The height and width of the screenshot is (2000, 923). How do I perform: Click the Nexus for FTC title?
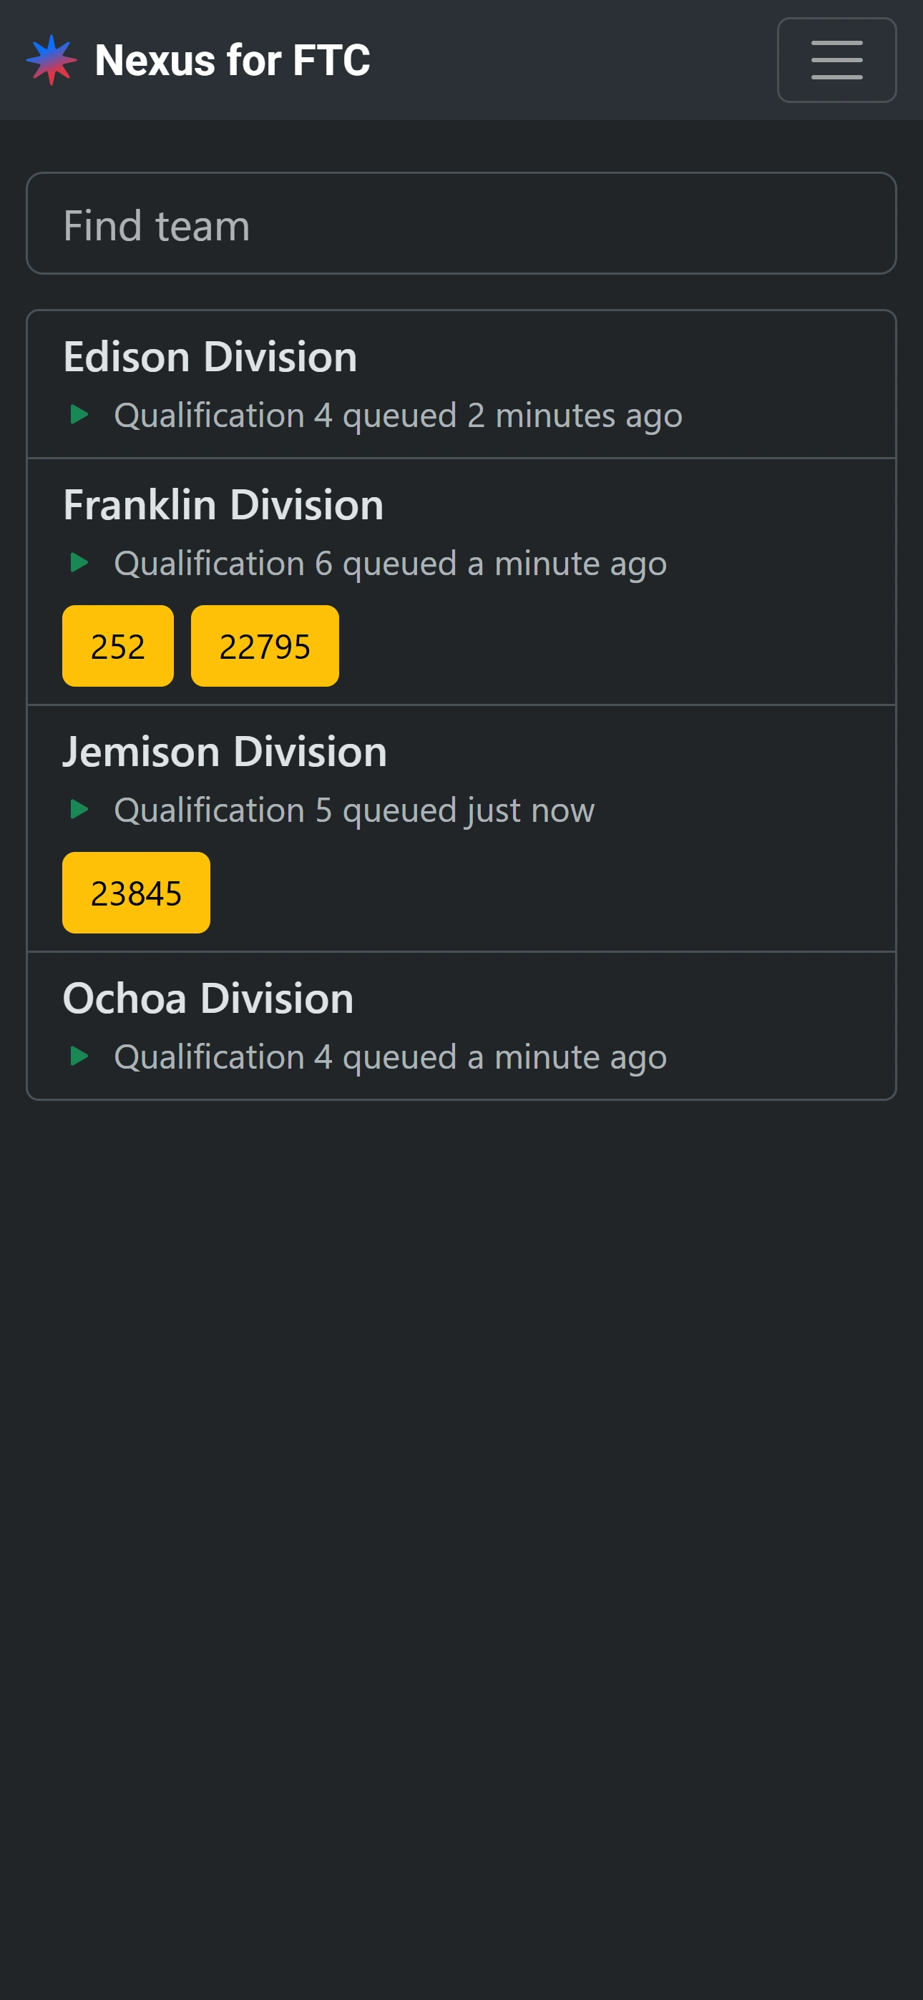[x=233, y=60]
